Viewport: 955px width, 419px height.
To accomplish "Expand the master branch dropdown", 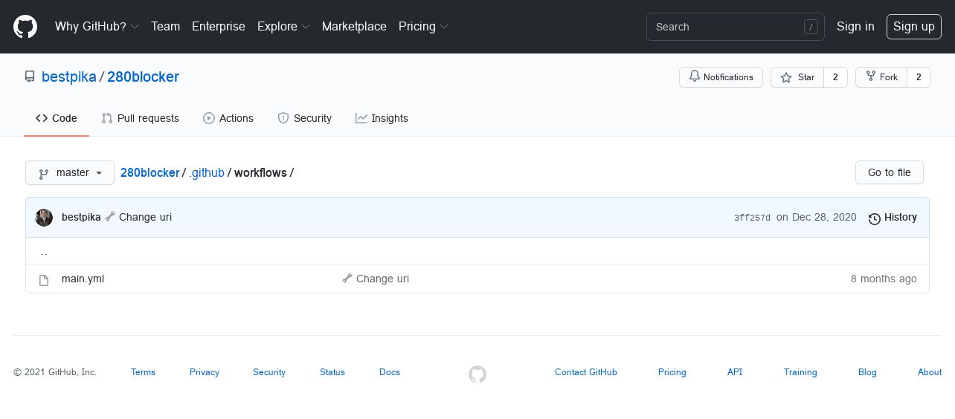I will (70, 173).
